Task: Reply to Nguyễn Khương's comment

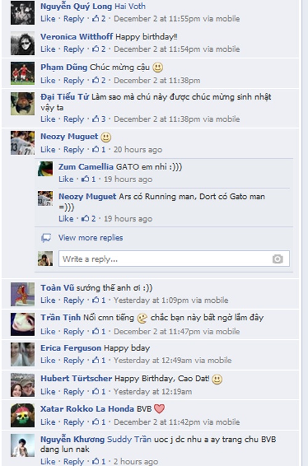Action: point(74,462)
